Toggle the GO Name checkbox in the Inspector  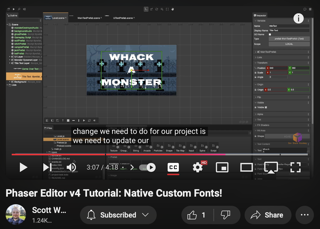[270, 34]
